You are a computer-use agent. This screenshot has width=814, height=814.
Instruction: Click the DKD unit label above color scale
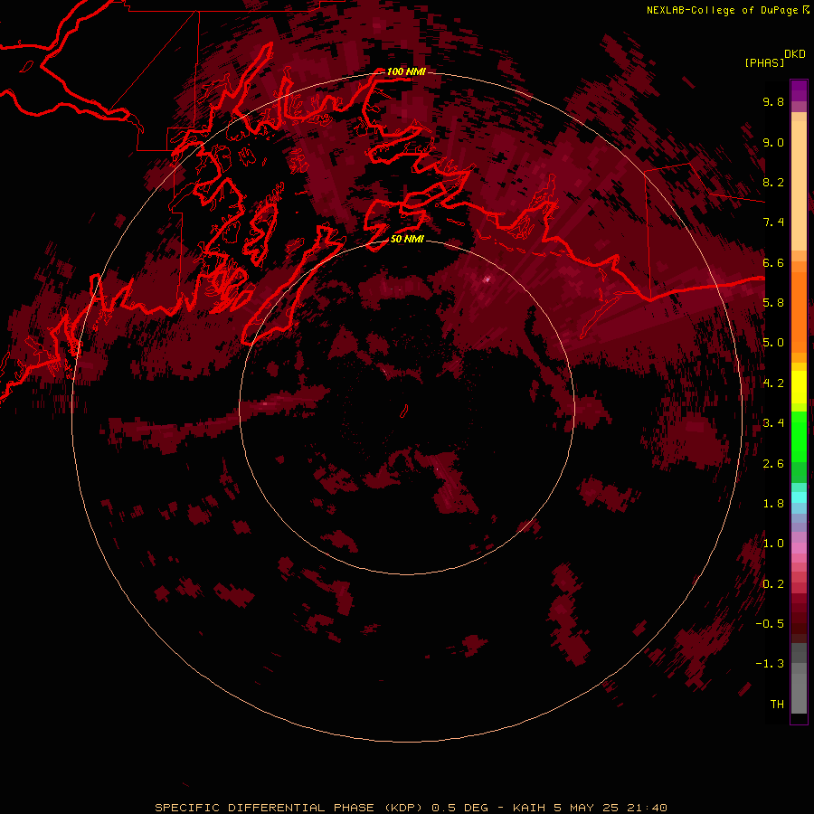coord(795,54)
